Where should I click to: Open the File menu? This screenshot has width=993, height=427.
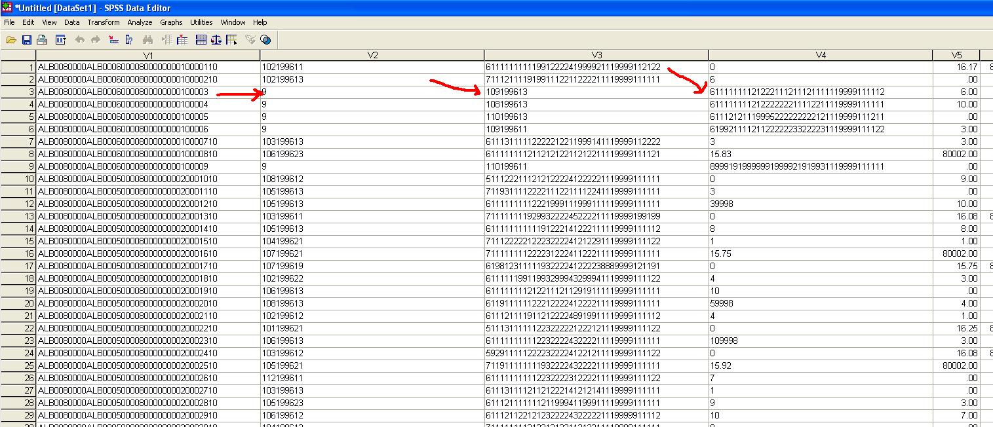pyautogui.click(x=9, y=22)
